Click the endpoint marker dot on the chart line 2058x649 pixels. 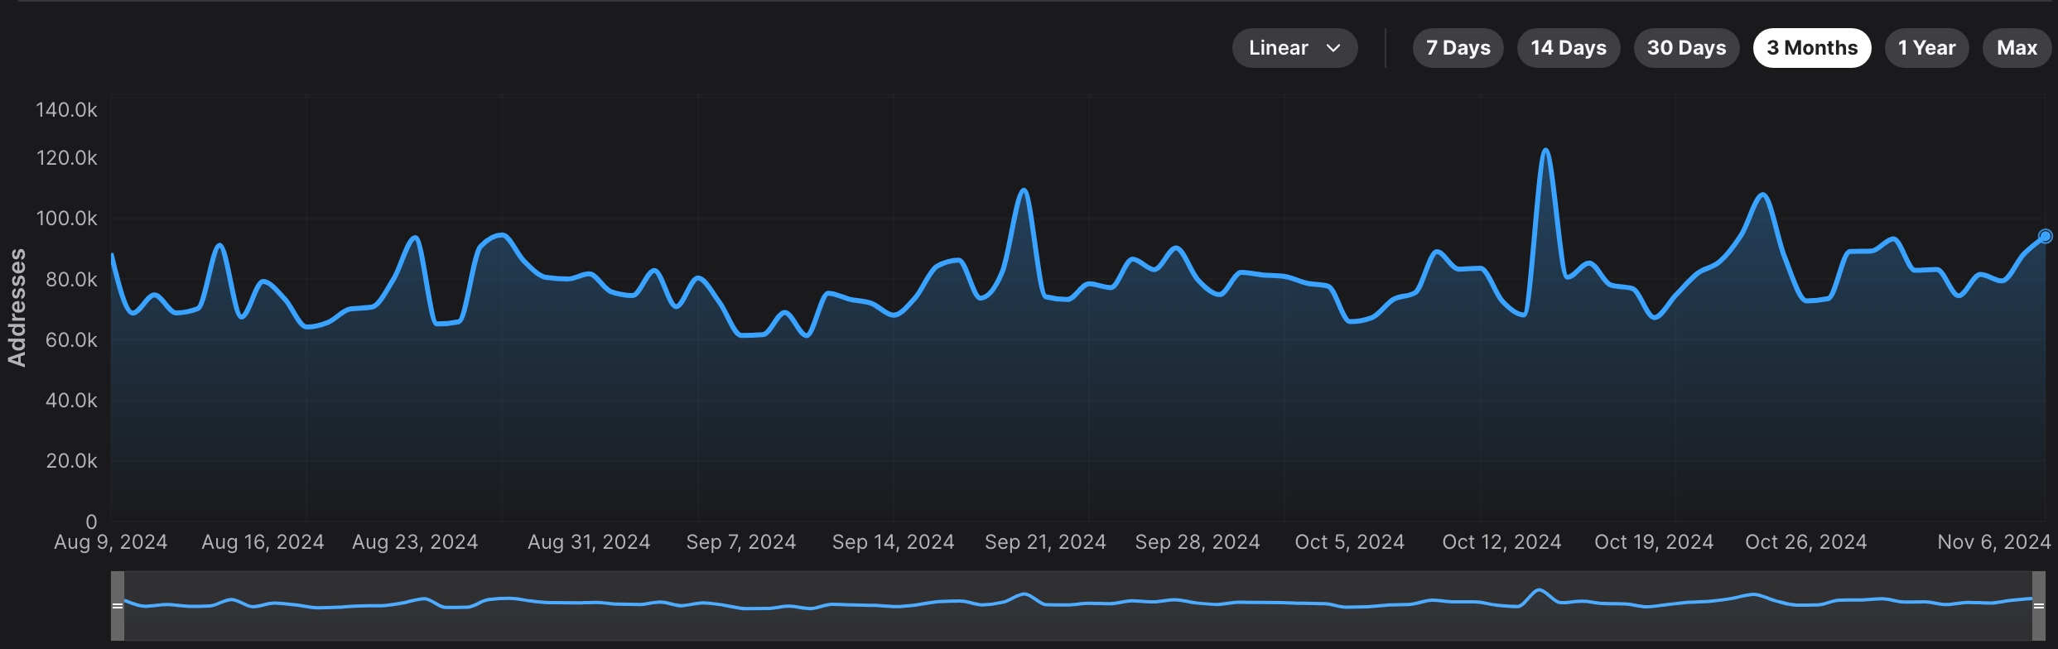pos(2045,237)
